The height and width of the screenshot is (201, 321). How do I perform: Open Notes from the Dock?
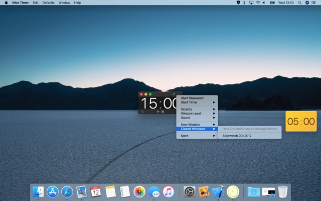point(110,192)
